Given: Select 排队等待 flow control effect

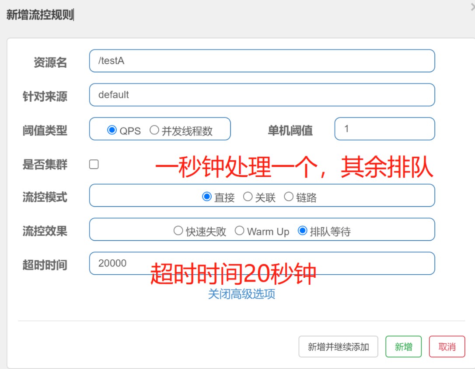Looking at the screenshot, I should pyautogui.click(x=302, y=231).
